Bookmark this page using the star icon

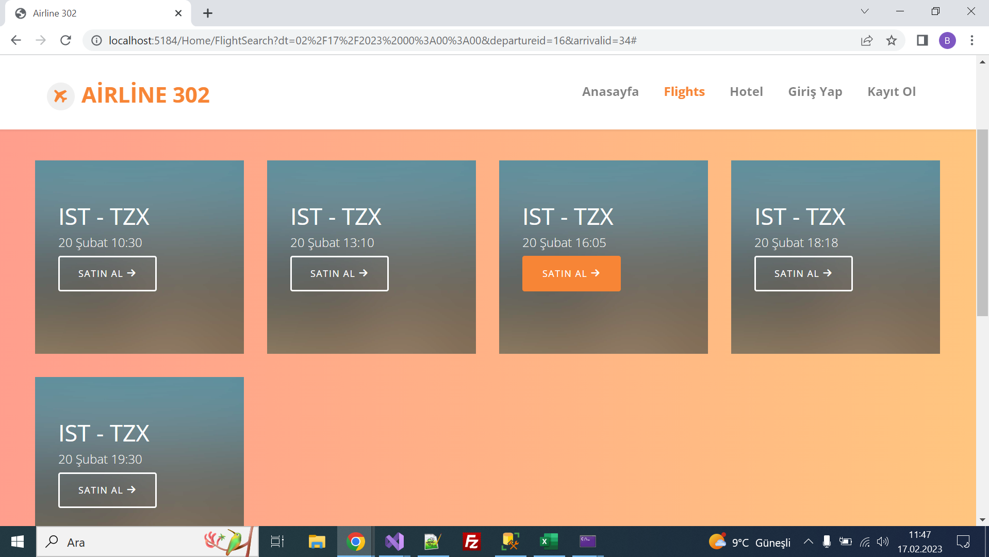[892, 40]
